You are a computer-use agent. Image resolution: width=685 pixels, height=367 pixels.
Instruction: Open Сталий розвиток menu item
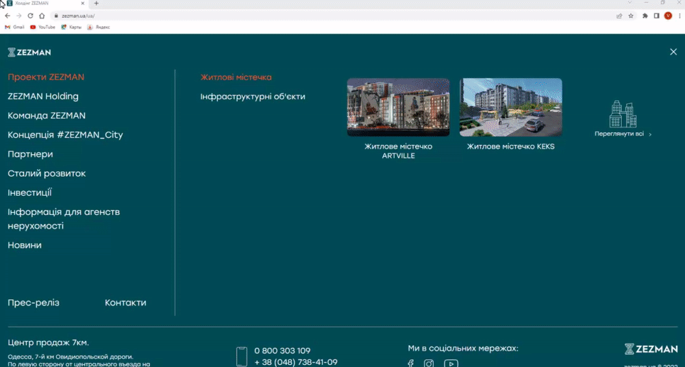pos(47,173)
